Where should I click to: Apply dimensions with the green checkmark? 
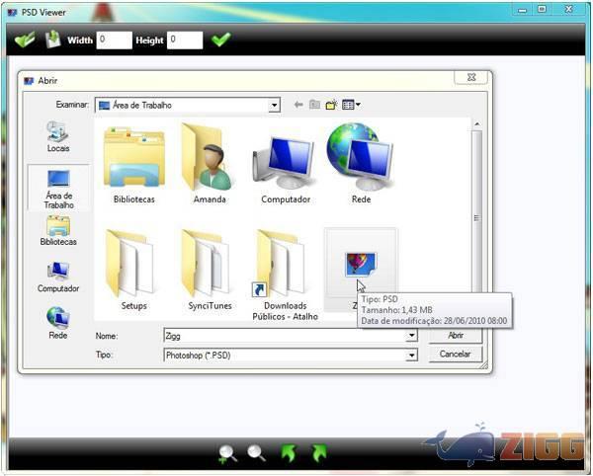221,40
